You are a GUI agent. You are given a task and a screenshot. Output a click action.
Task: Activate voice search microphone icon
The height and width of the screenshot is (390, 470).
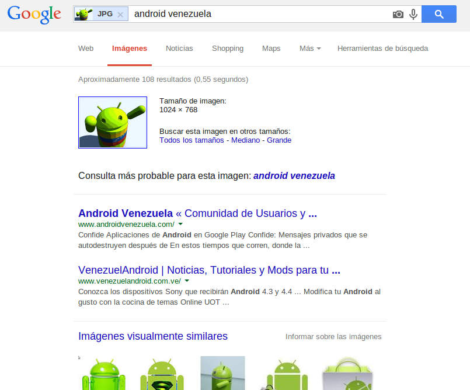413,14
